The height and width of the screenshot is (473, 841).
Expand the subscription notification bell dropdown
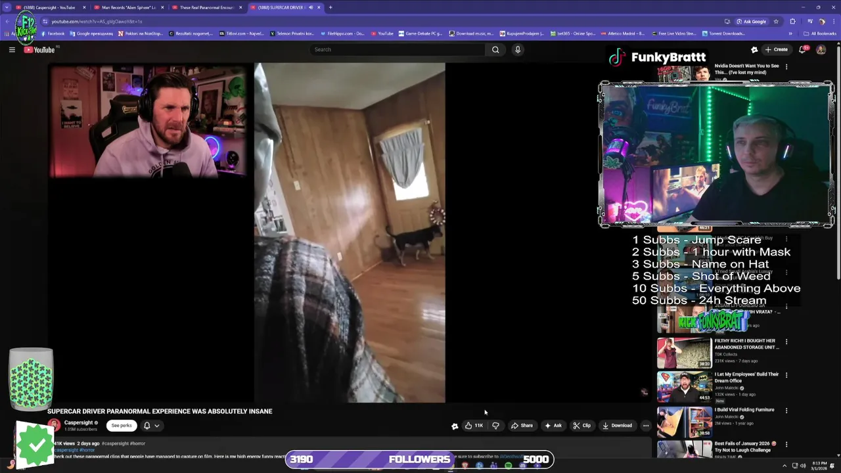[152, 426]
